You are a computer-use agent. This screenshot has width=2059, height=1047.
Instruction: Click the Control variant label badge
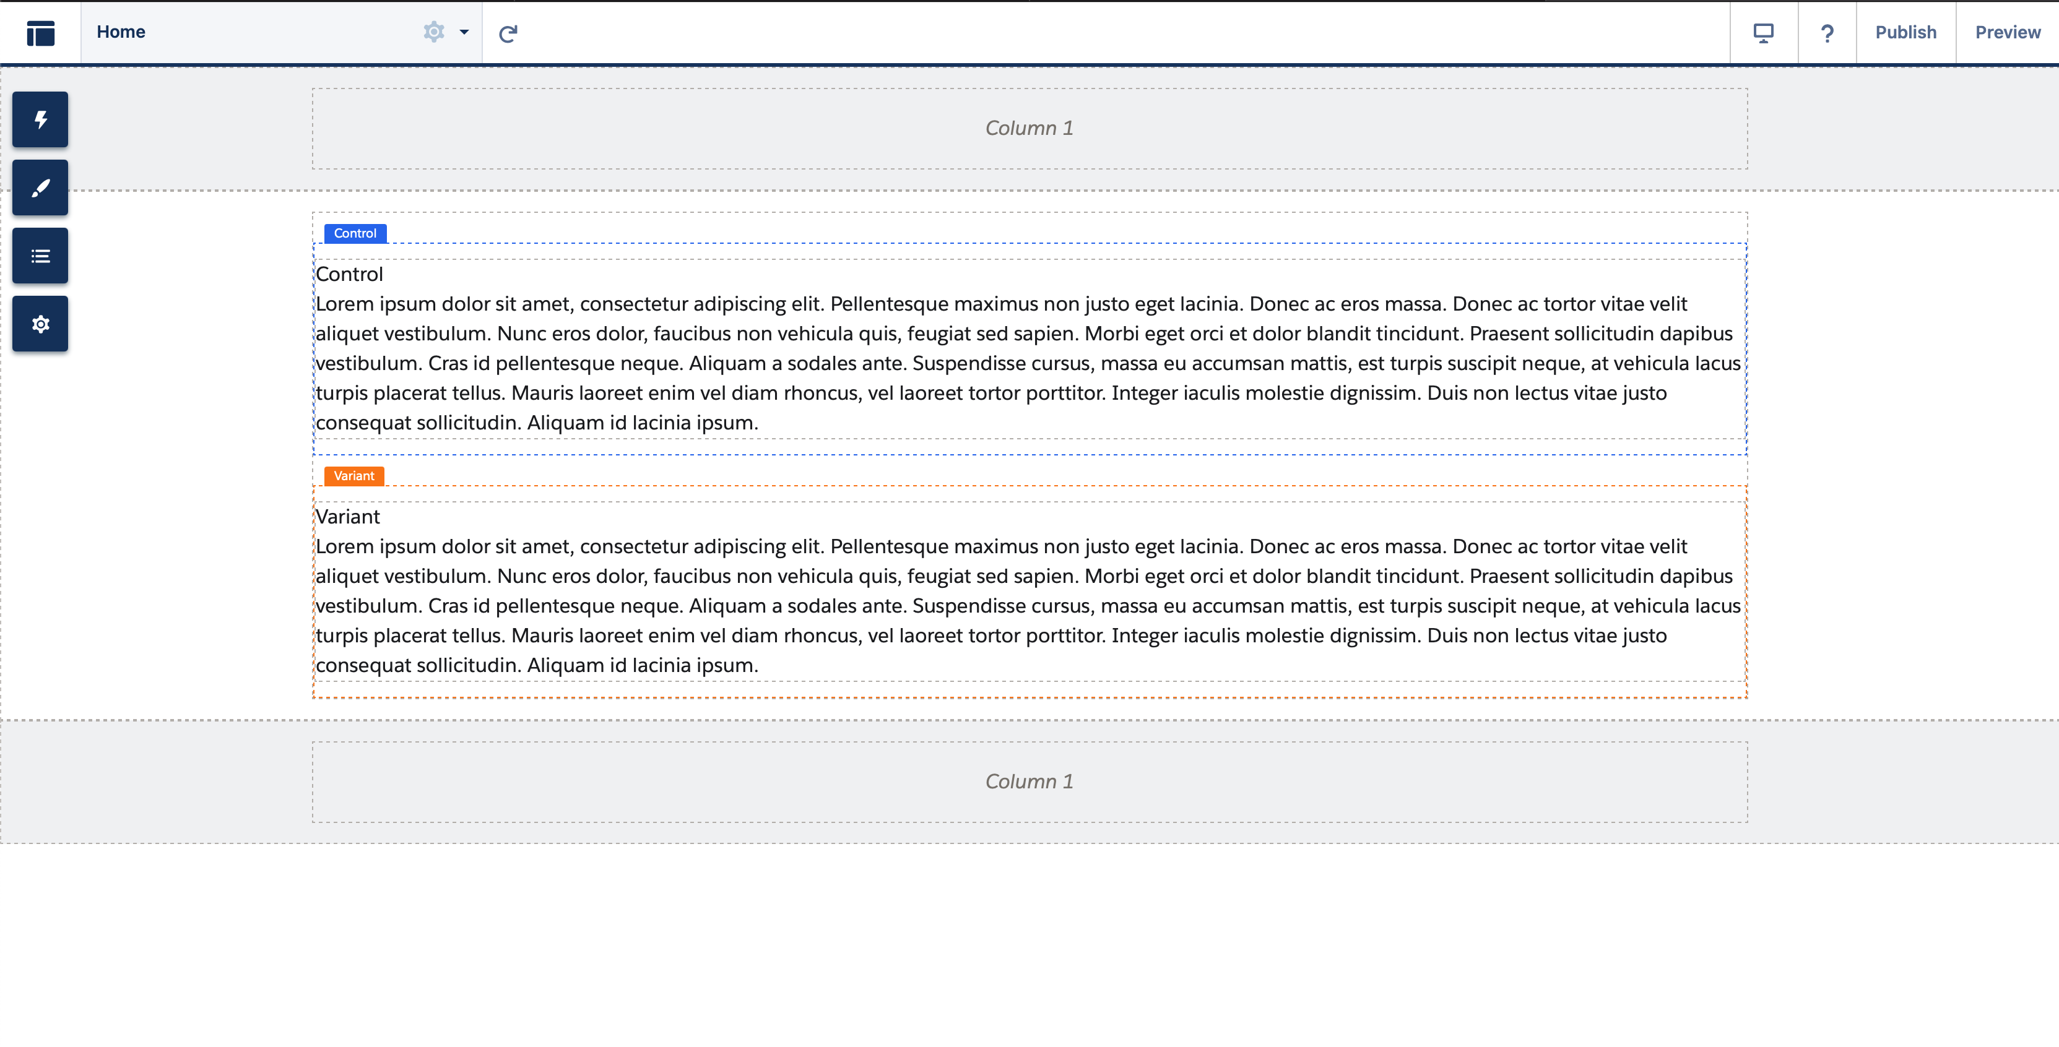[x=354, y=233]
